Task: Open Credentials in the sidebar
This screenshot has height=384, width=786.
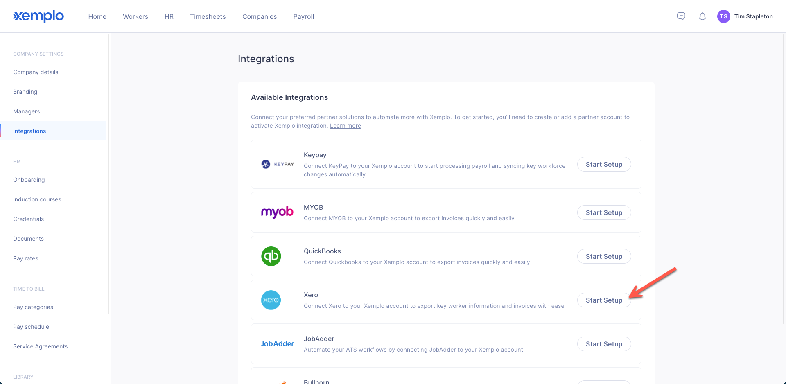Action: pos(28,219)
